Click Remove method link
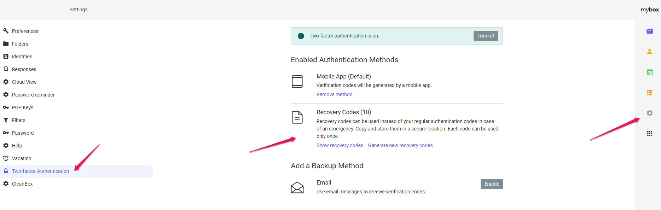Viewport: 661px width, 210px height. pos(334,94)
